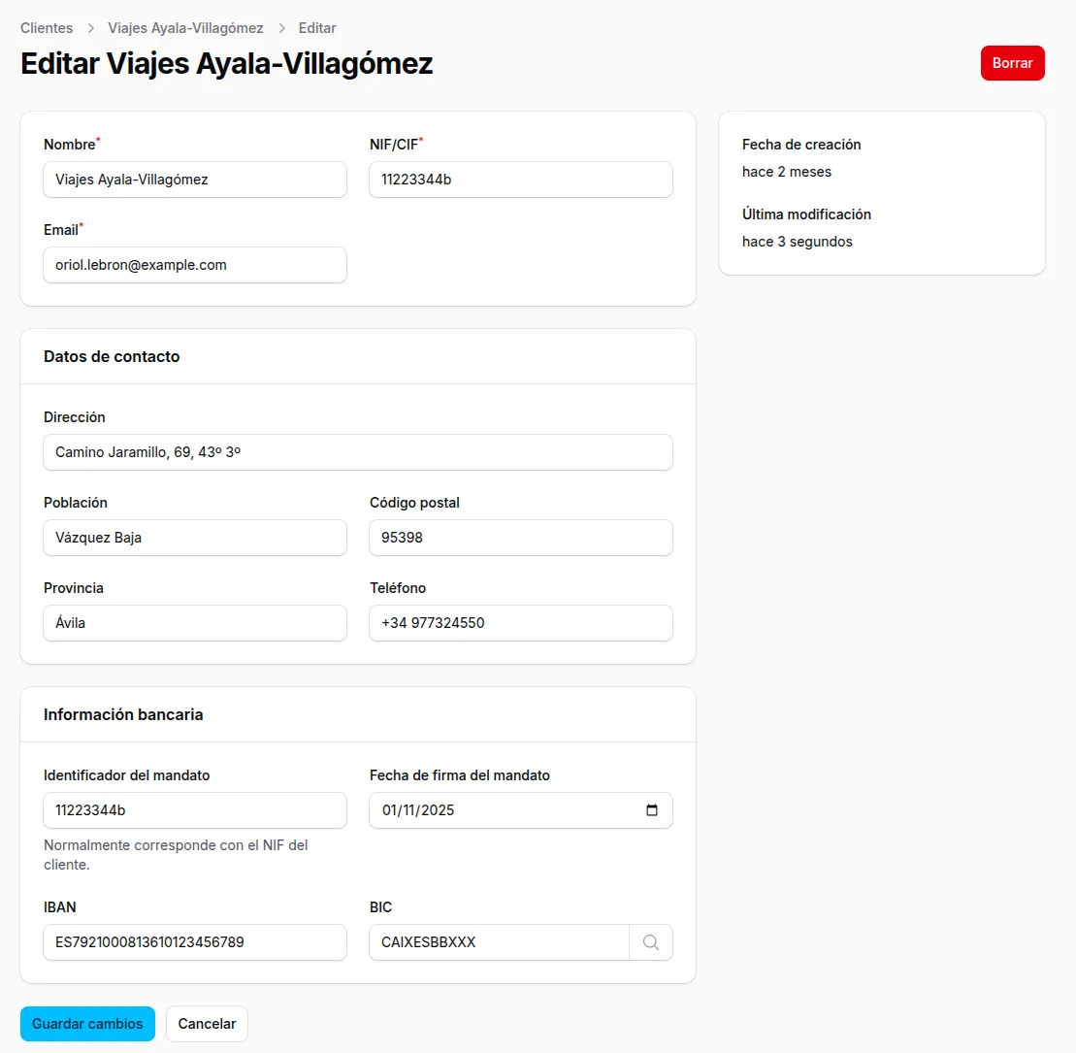Go to Clientes breadcrumb
Viewport: 1076px width, 1053px height.
pos(47,28)
